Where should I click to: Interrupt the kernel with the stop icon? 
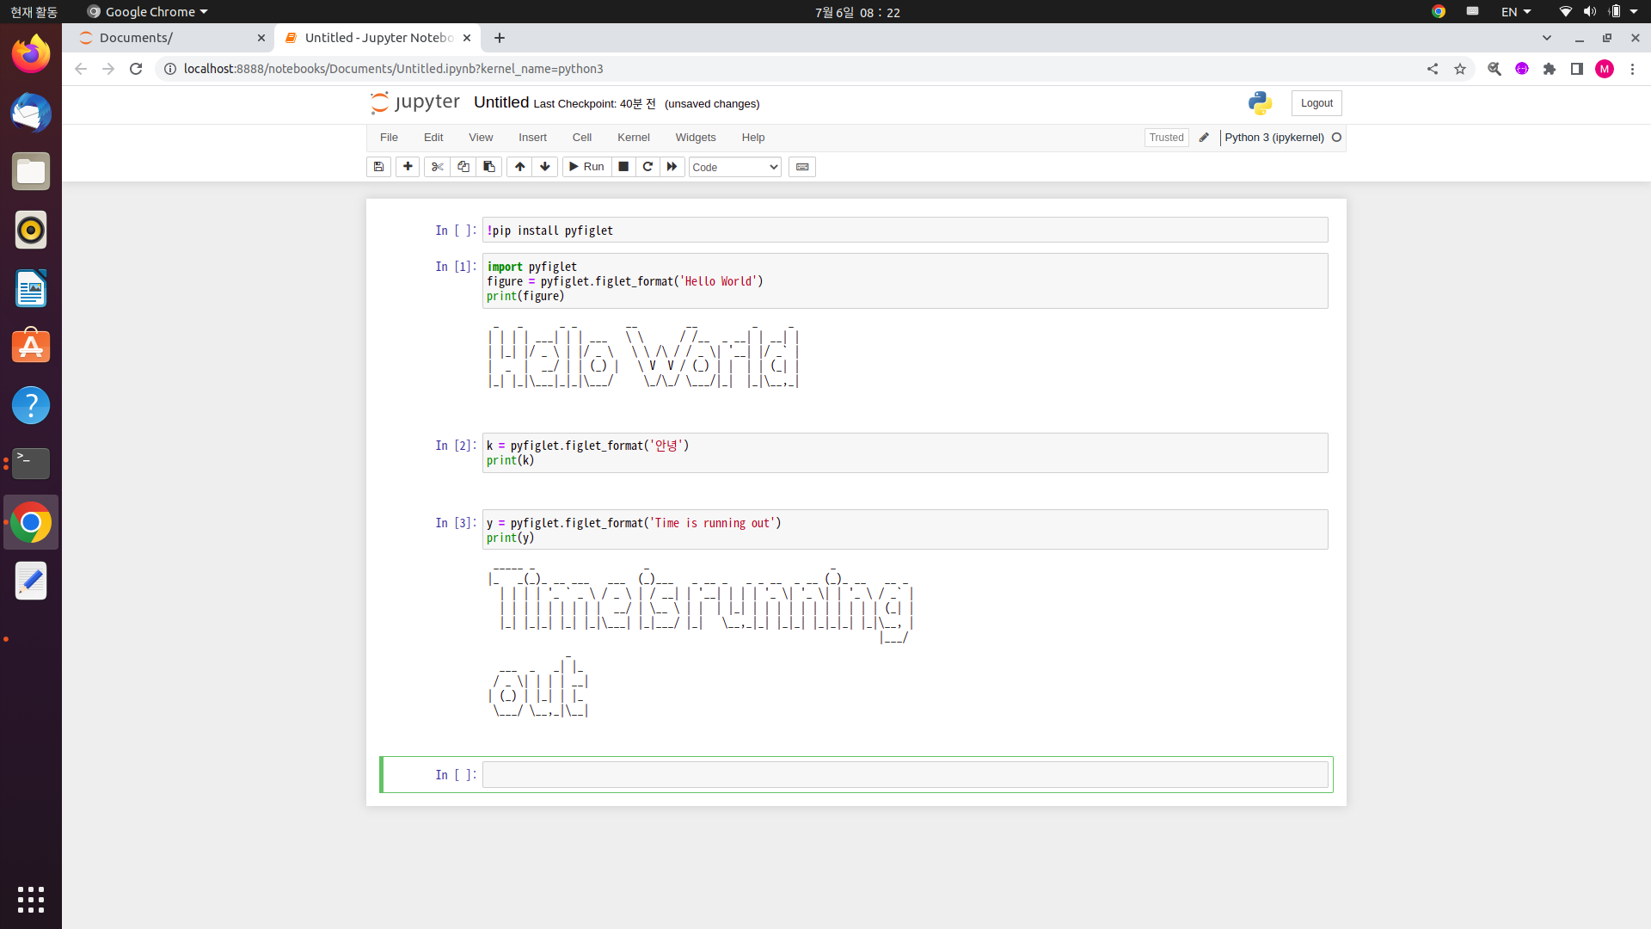coord(623,167)
